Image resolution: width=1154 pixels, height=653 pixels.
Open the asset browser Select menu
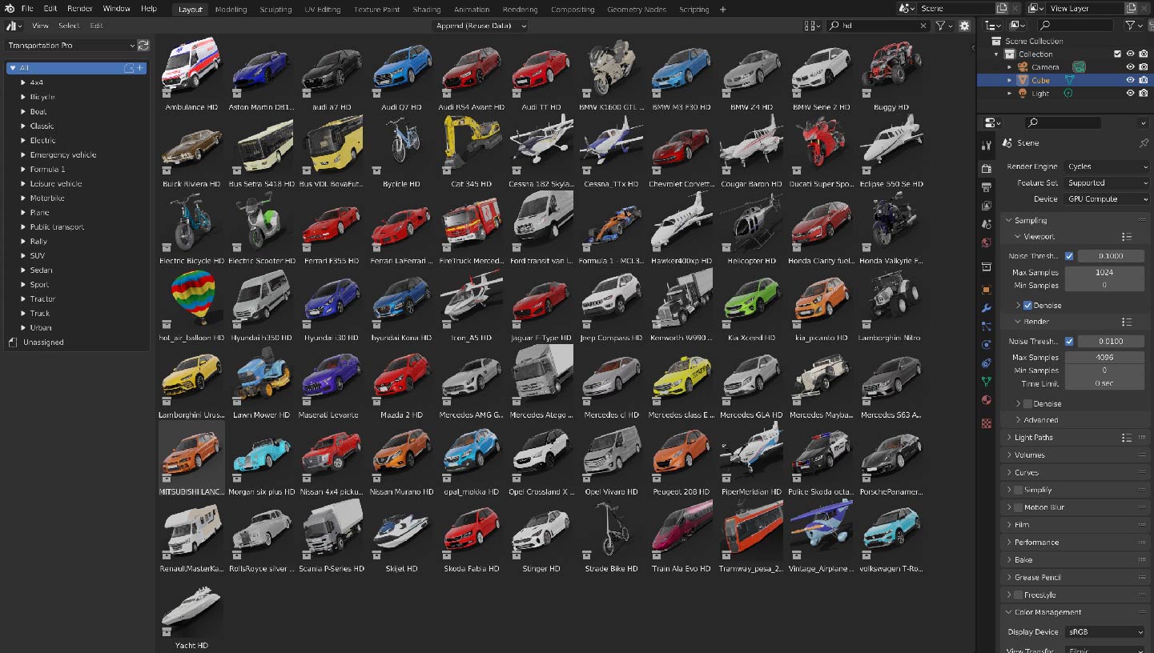[68, 26]
